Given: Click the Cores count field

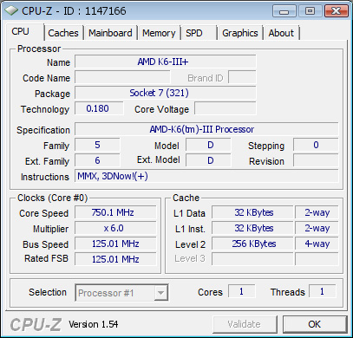Looking at the screenshot, I should point(242,291).
